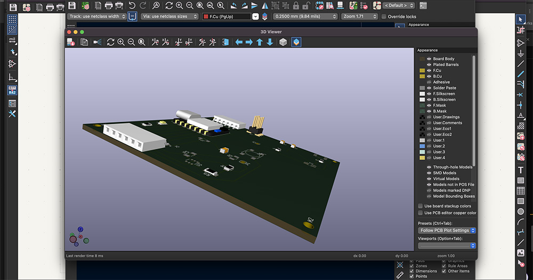Hide F.Silkscreen layer via eye icon
This screenshot has width=533, height=280.
click(x=429, y=94)
